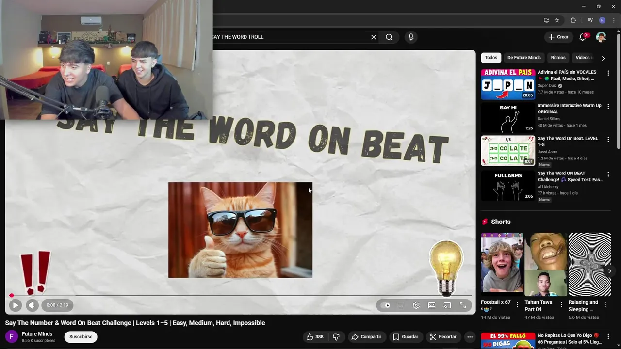Open the Future Minds channel avatar
This screenshot has height=349, width=621.
click(12, 337)
